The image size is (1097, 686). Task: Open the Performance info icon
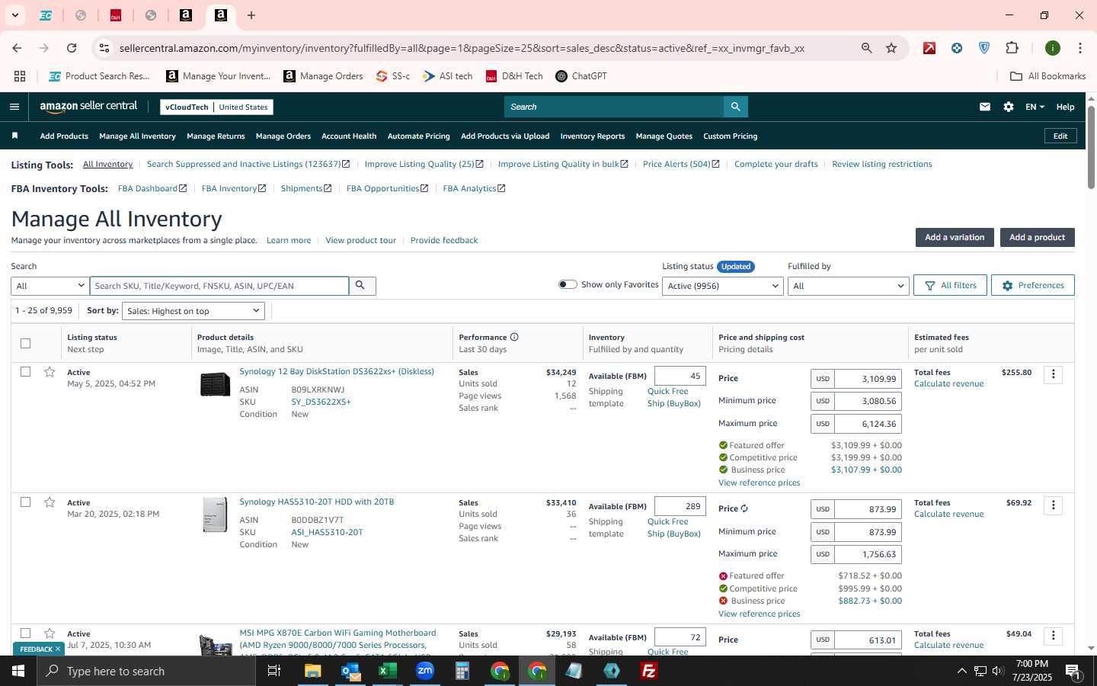pyautogui.click(x=514, y=337)
